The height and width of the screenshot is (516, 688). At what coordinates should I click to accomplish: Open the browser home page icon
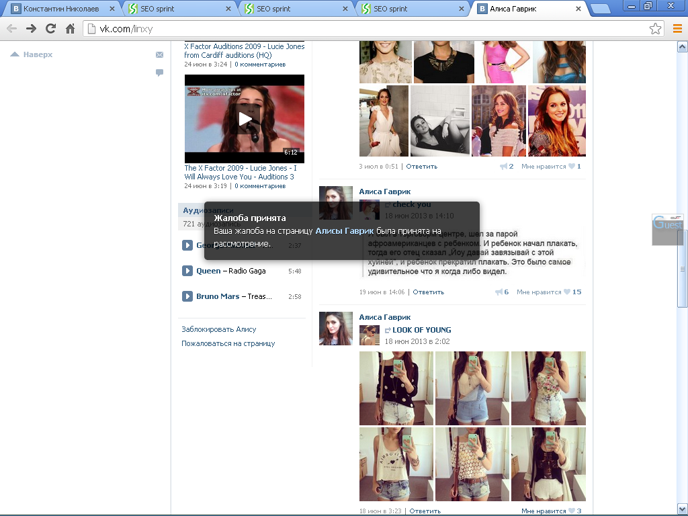tap(70, 29)
